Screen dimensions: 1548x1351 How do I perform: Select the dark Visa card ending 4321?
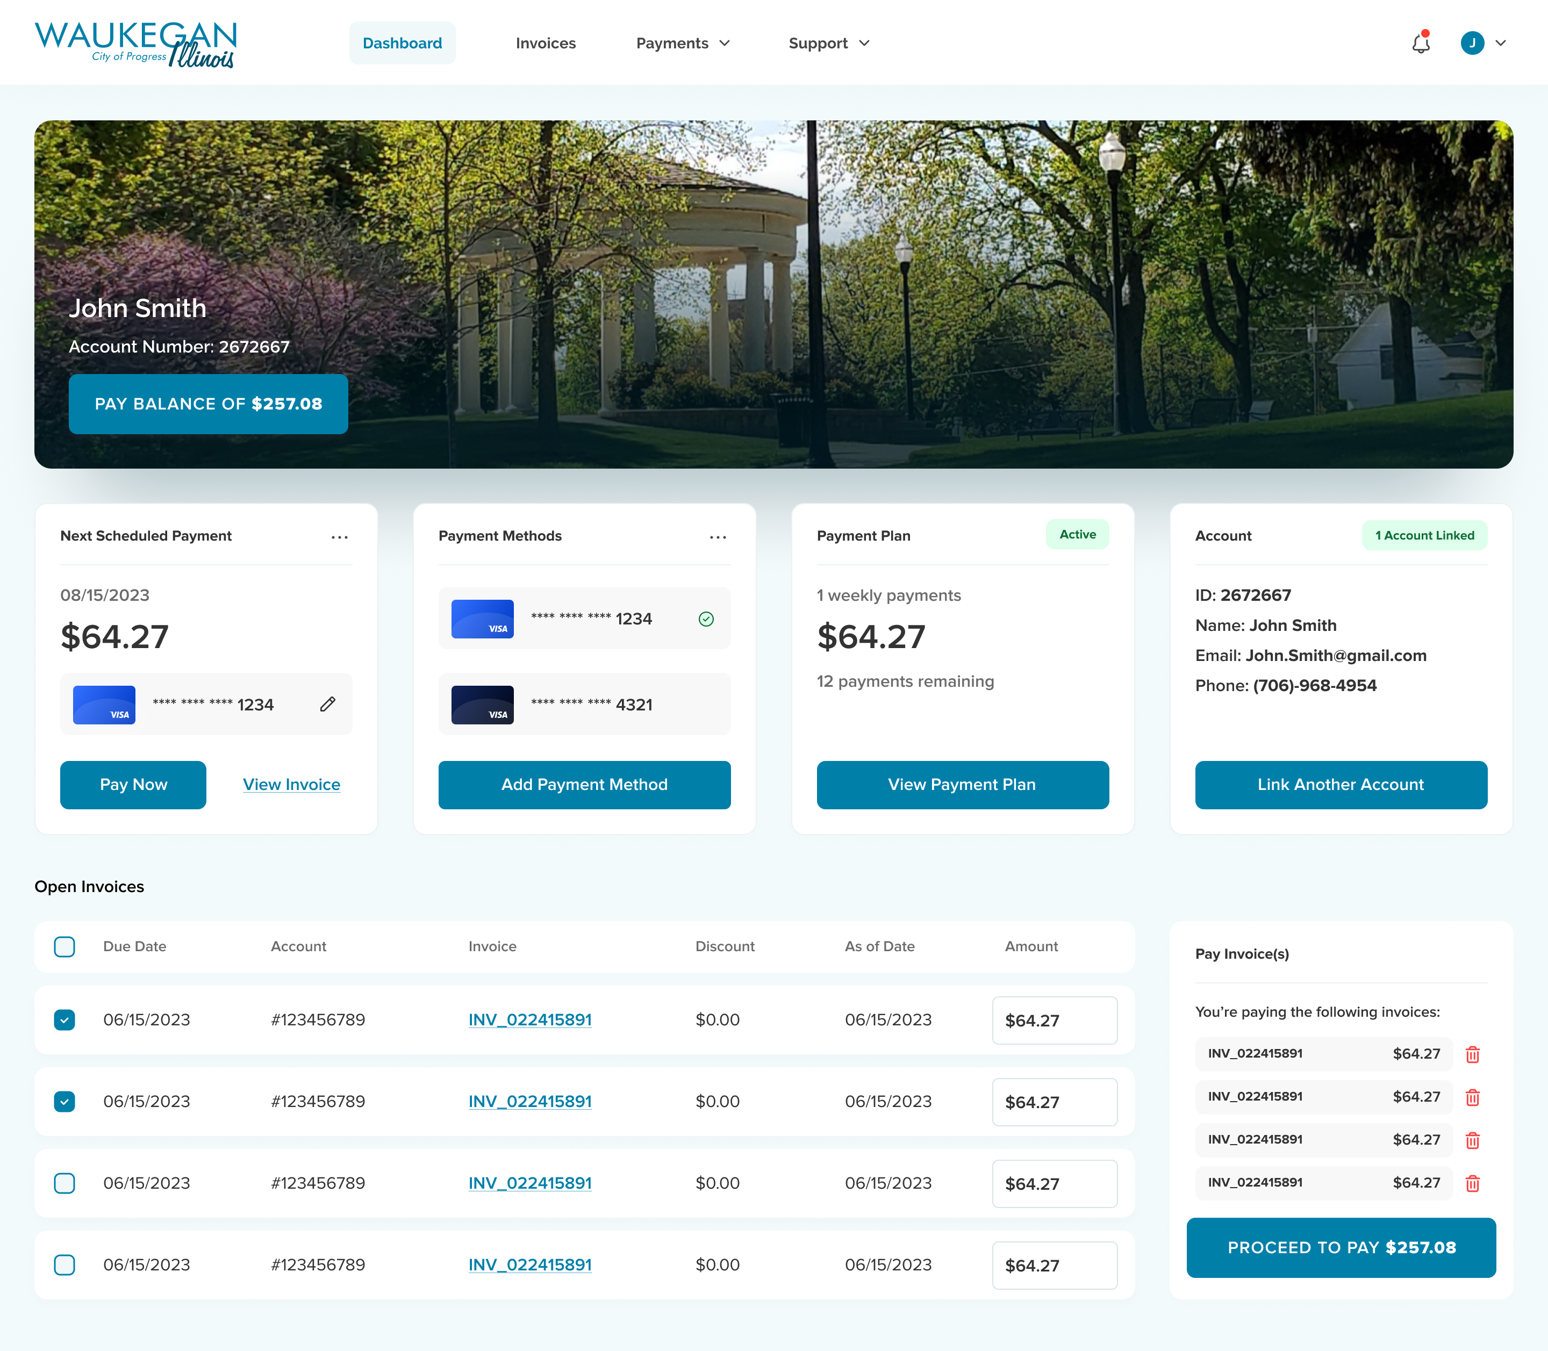(x=584, y=704)
